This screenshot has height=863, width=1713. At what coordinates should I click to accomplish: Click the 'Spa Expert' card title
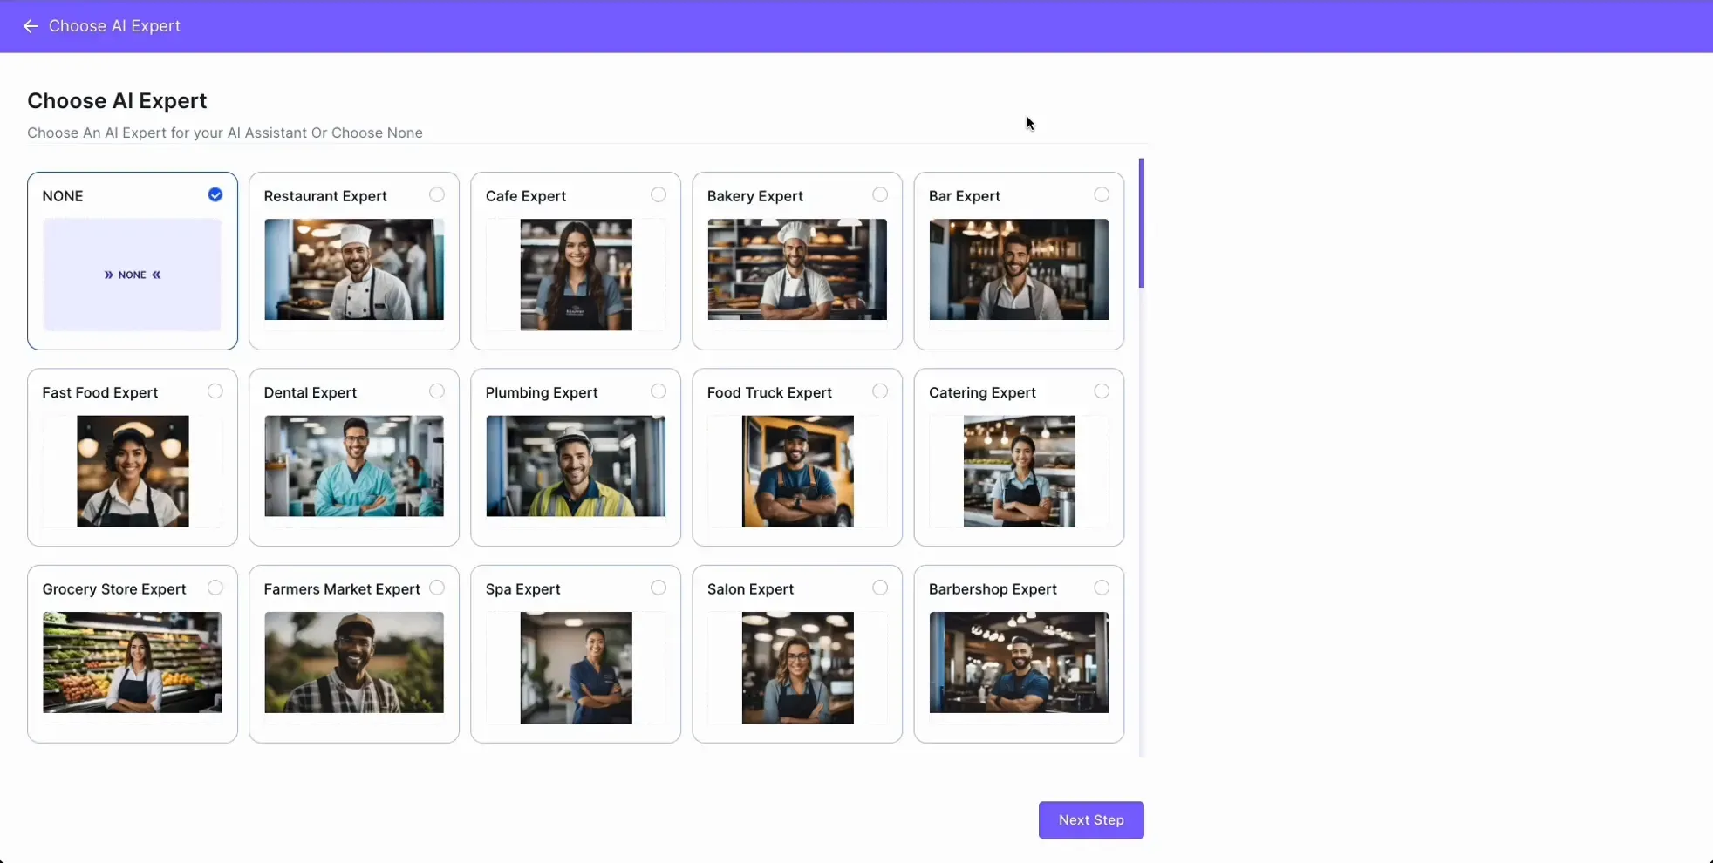[523, 589]
